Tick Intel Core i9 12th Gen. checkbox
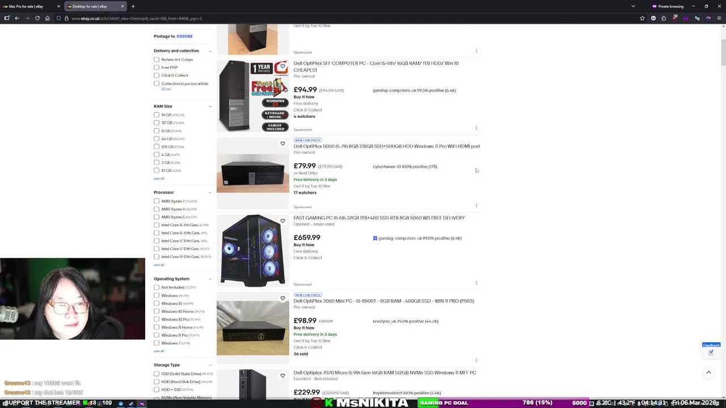The image size is (726, 408). click(157, 257)
